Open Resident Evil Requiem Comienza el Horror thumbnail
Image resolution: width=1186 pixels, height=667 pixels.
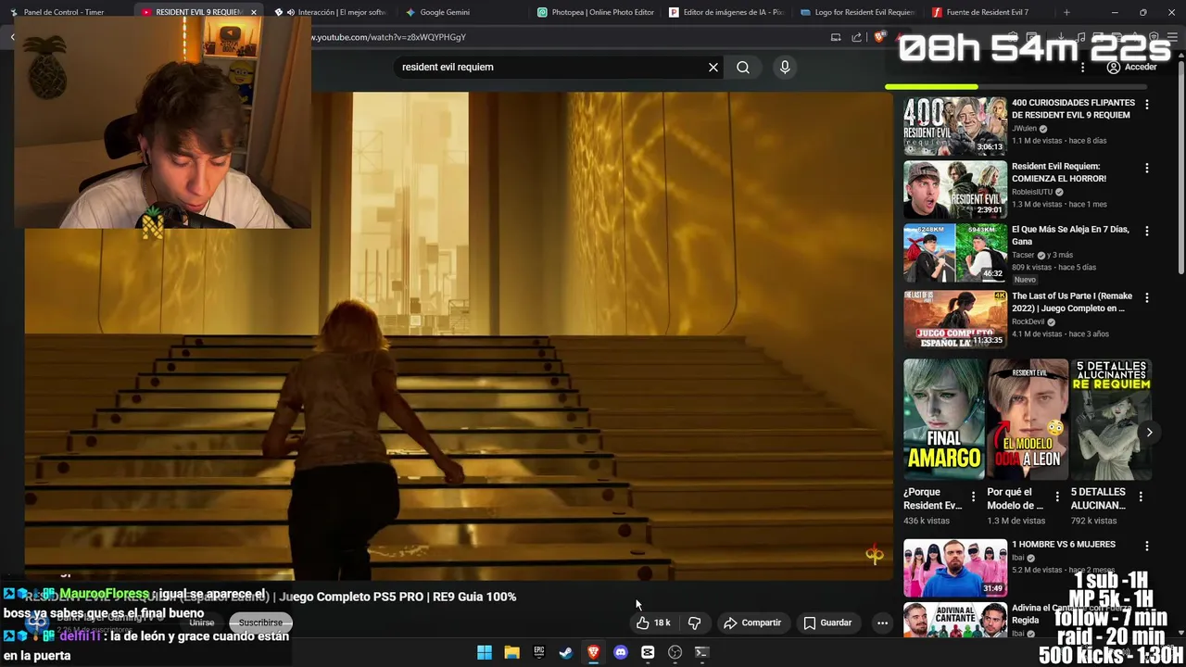tap(955, 190)
